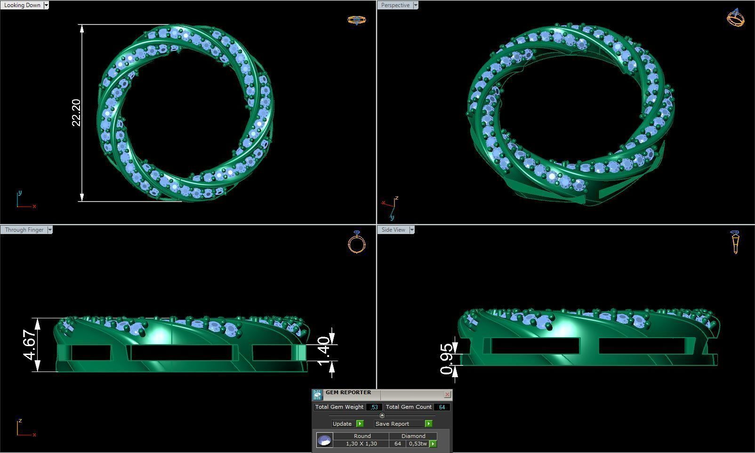The image size is (755, 453).
Task: Click the Diamond gem type cell
Action: click(413, 436)
